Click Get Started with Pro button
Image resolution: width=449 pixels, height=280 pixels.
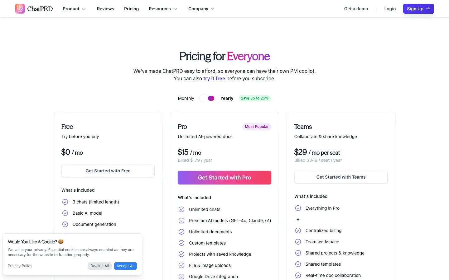[224, 178]
